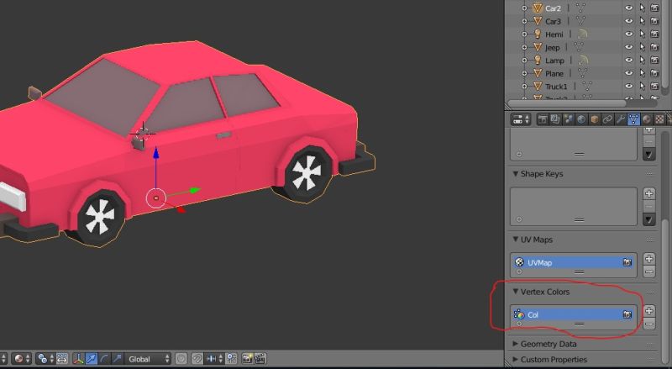
Task: Select the Translate manipulator arrow icon
Action: tap(92, 359)
